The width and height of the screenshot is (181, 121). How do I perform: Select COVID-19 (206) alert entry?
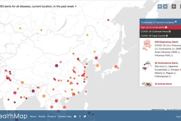coord(163,45)
